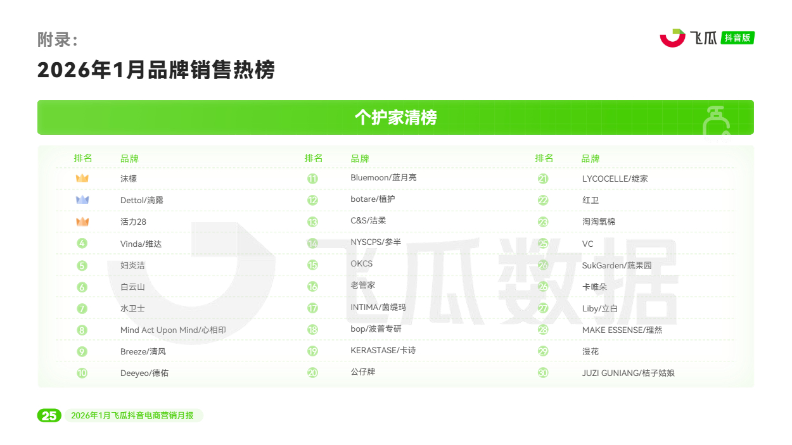The image size is (792, 445).
Task: Click the bronze crown beside 活力28
Action: (x=82, y=222)
